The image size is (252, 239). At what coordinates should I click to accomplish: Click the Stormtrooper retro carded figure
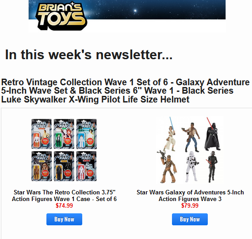pos(87,166)
